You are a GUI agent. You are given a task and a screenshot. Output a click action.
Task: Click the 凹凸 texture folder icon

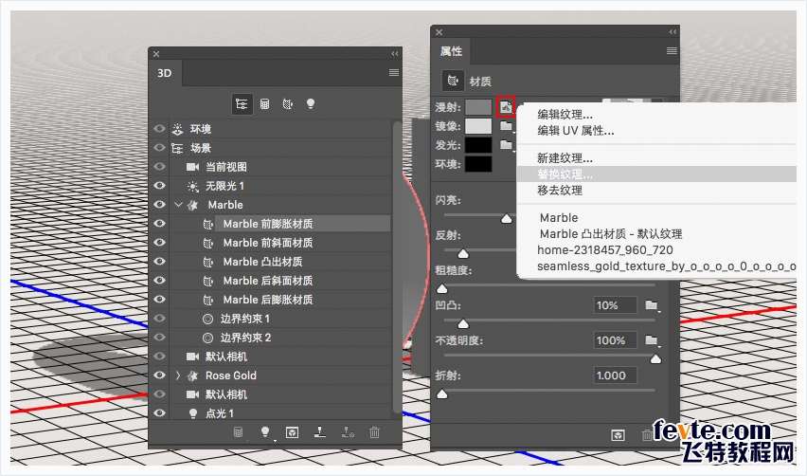click(652, 305)
